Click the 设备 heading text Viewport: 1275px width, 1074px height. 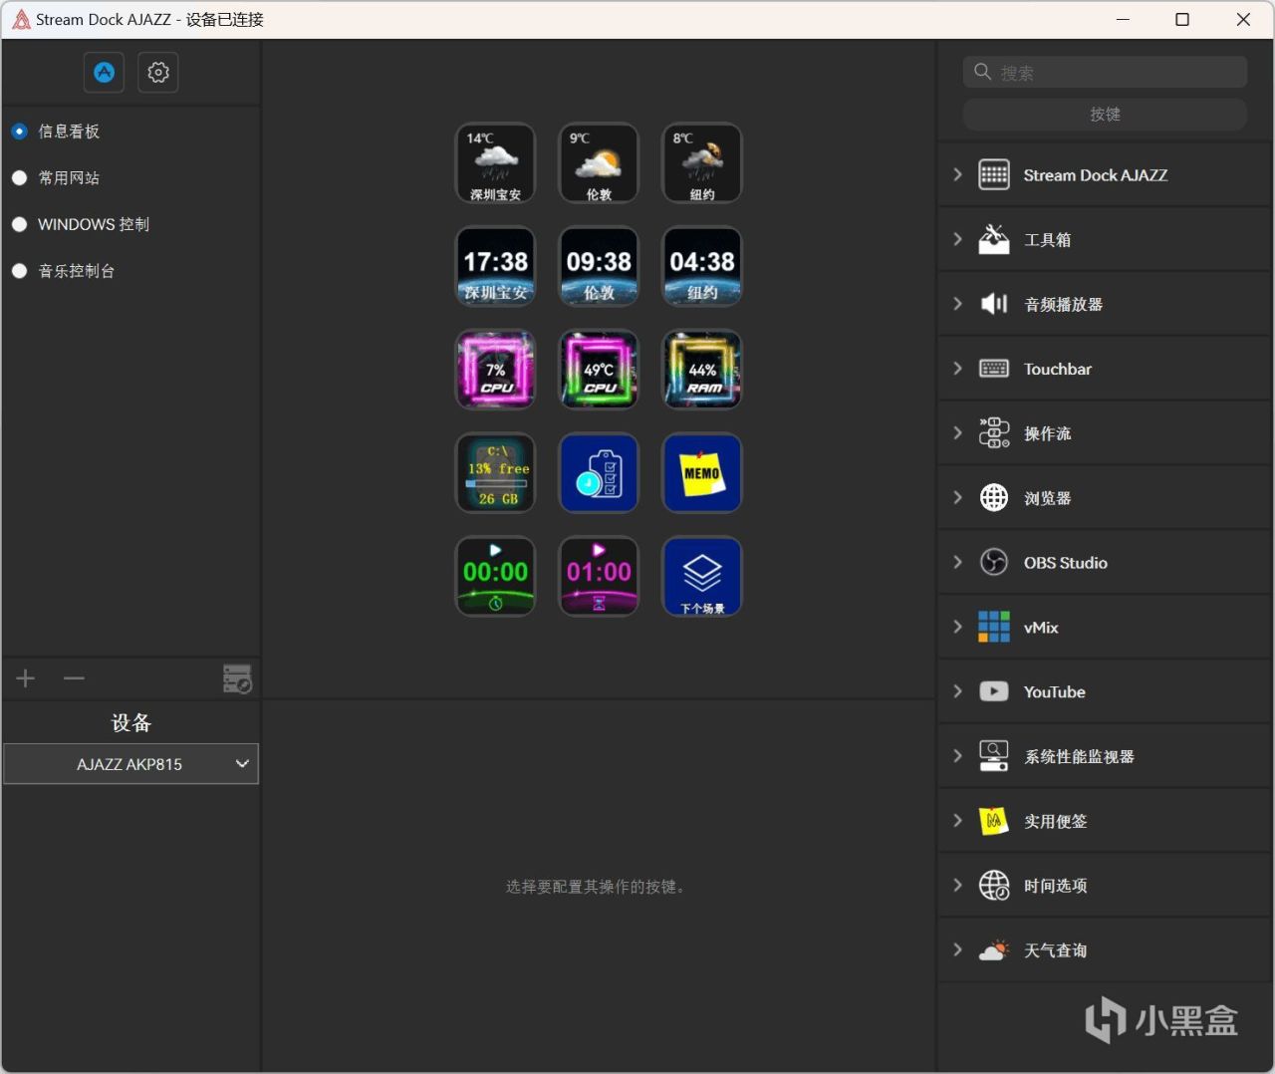pos(130,722)
